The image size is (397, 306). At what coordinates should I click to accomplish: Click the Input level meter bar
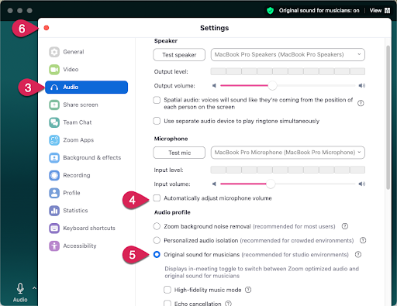288,170
